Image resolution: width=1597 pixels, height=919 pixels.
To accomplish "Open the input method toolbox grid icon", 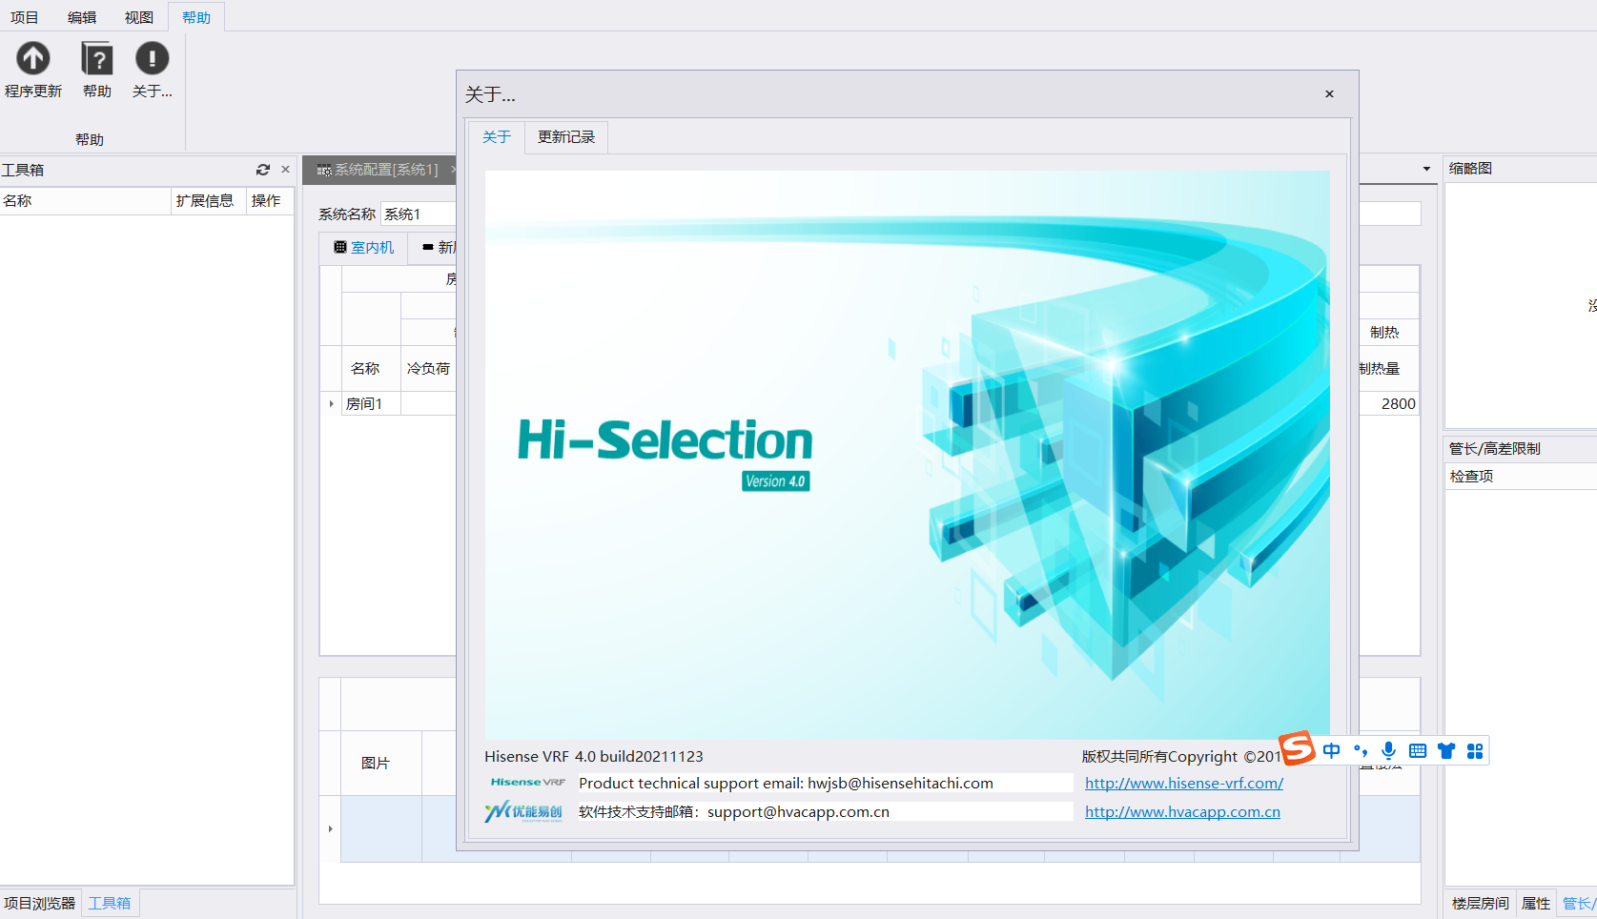I will [1475, 751].
